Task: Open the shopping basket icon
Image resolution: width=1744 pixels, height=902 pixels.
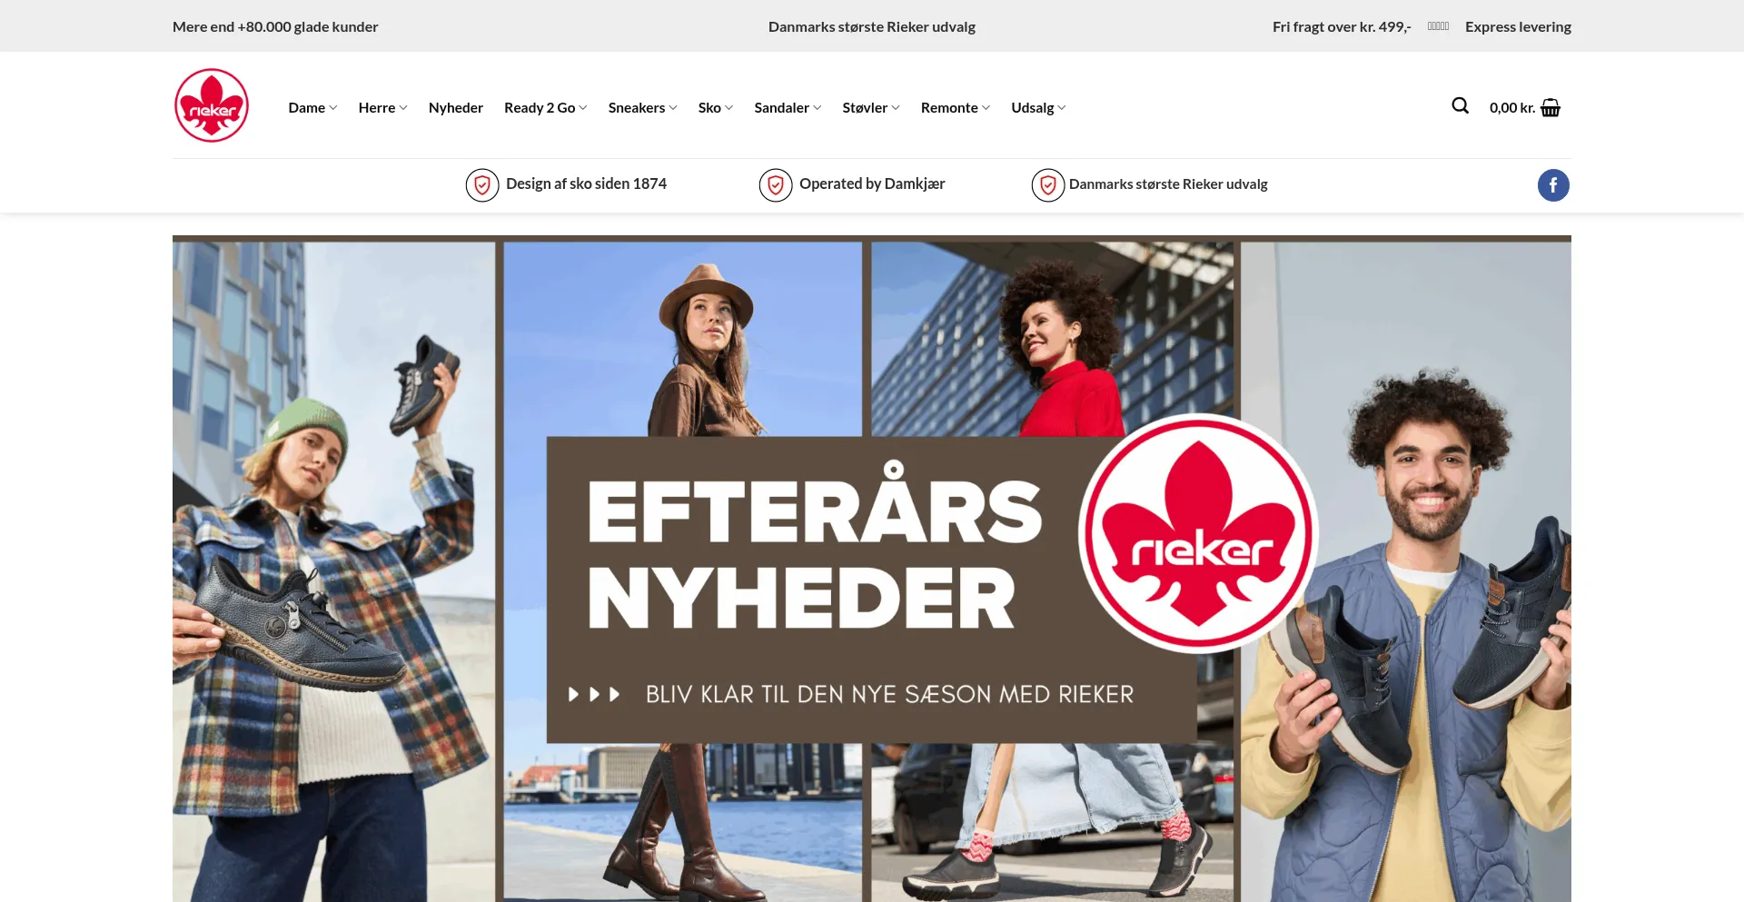Action: [1551, 107]
